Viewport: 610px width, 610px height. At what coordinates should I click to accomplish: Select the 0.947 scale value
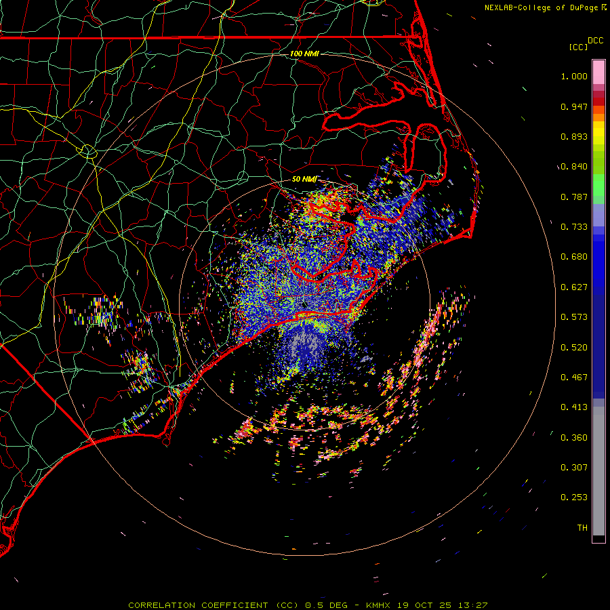pyautogui.click(x=574, y=106)
